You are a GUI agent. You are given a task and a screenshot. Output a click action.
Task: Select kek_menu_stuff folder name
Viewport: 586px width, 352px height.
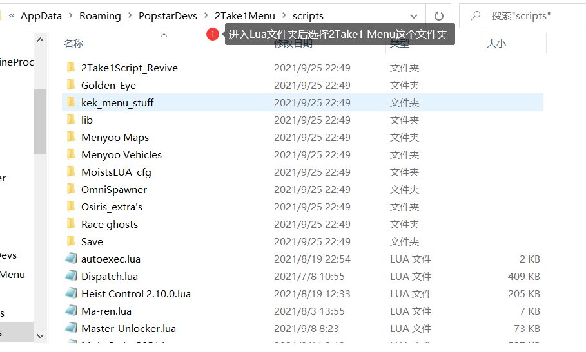(x=117, y=102)
